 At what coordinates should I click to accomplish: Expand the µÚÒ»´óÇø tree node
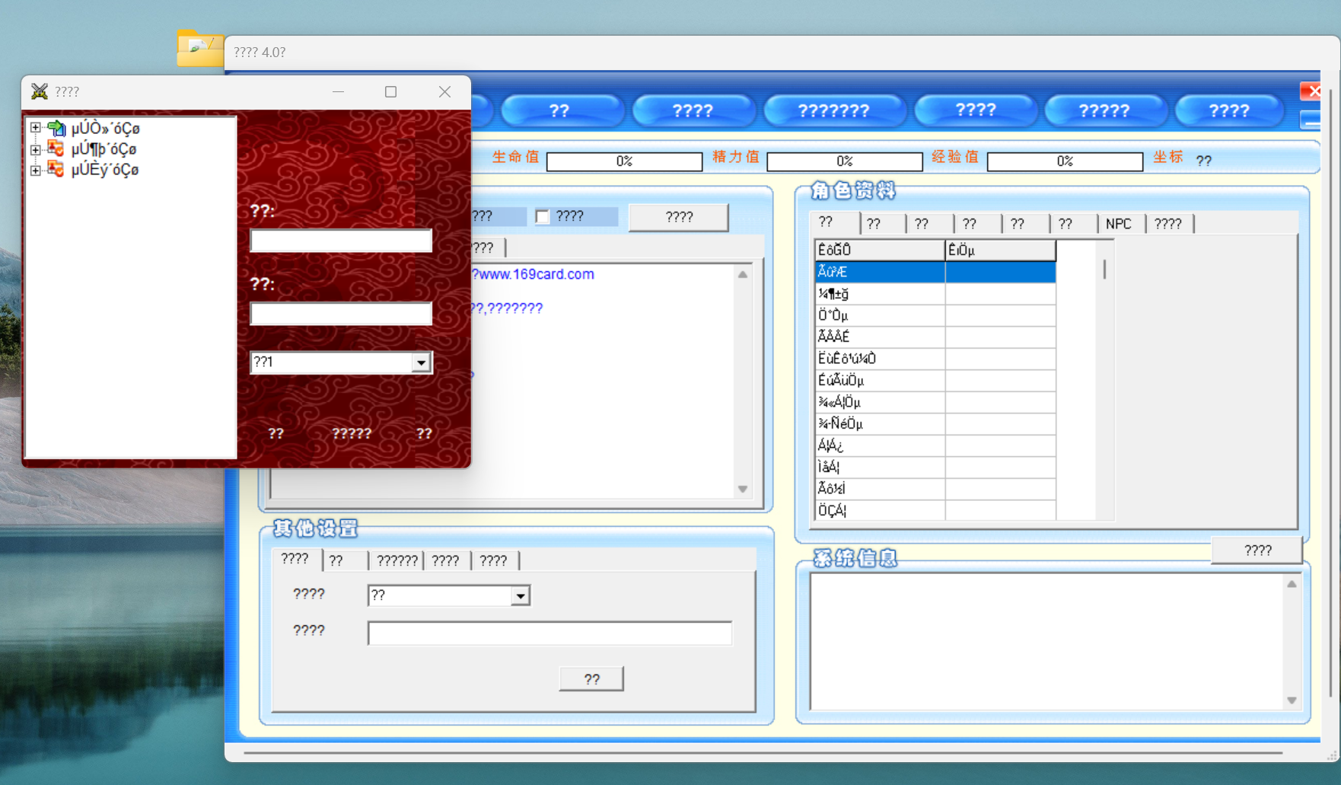(36, 128)
